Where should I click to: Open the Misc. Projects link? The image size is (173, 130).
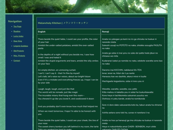pyautogui.click(x=19, y=56)
